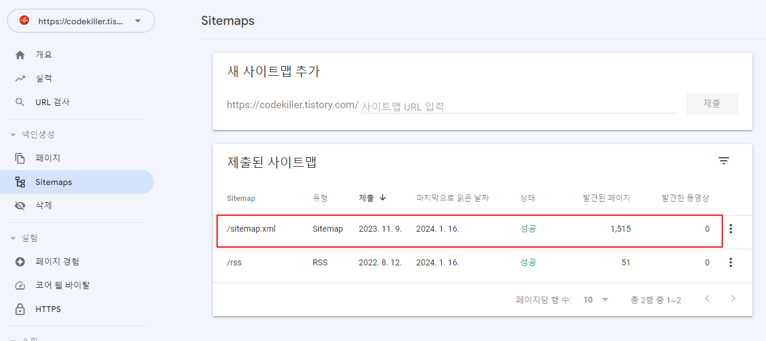Open the three-dot menu for /sitemap.xml
This screenshot has height=341, width=766.
[731, 229]
